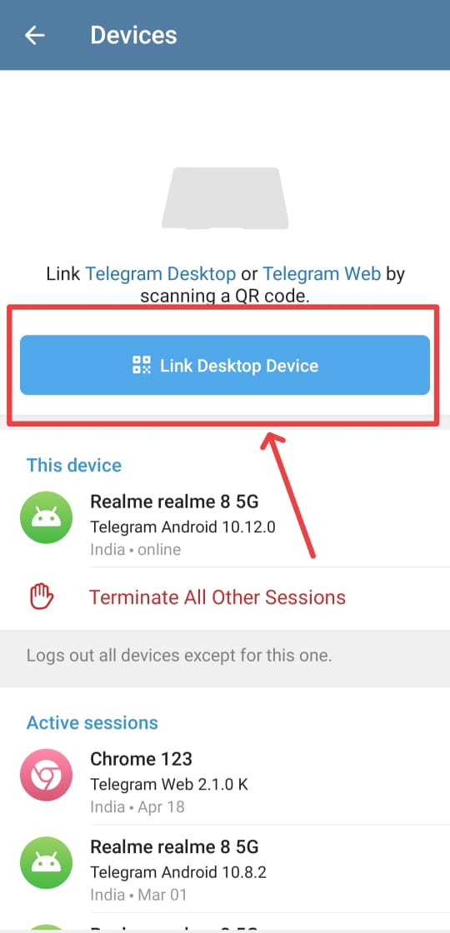
Task: Go back using the arrow icon
Action: tap(34, 35)
